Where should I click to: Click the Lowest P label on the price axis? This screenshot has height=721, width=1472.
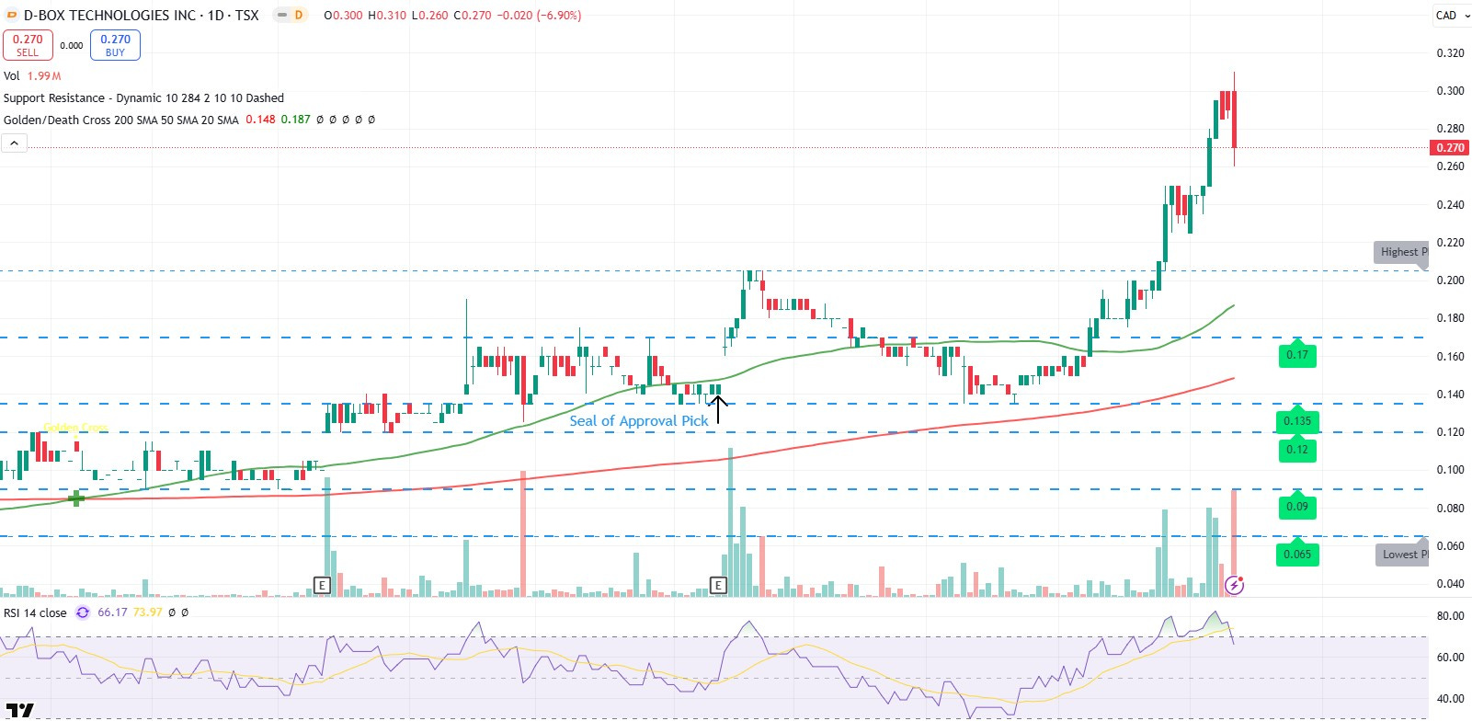tap(1401, 554)
